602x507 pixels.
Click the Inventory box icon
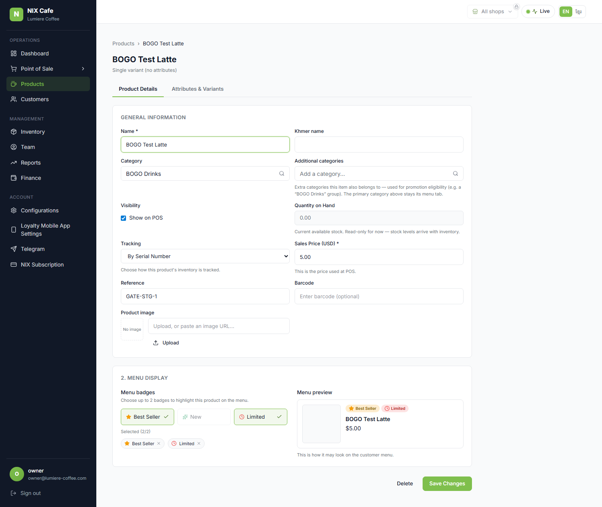coord(14,132)
